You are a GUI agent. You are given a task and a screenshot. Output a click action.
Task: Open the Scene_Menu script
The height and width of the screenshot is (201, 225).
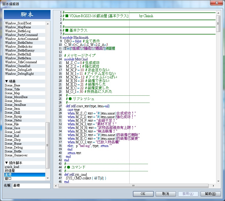coord(25,101)
